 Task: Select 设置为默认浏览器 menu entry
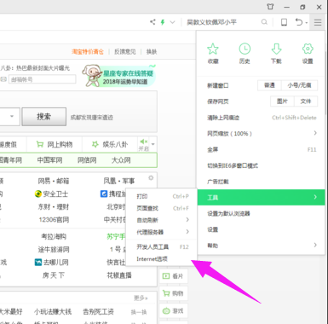pos(261,213)
